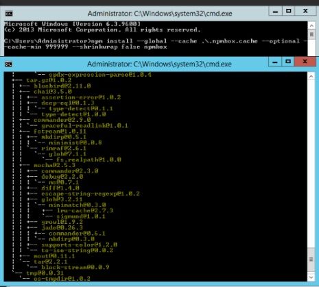Click the 'os-tmpdir@1.0.2' line

click(x=62, y=279)
